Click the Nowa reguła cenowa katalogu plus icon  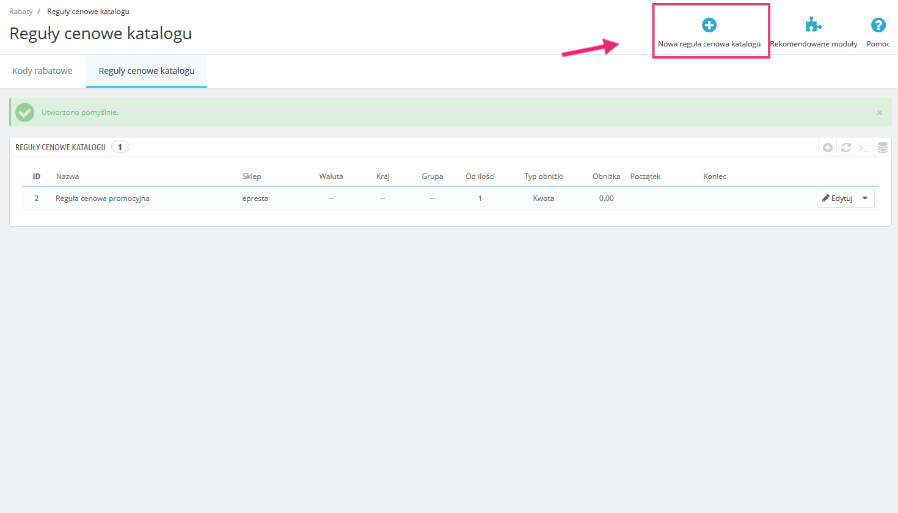709,26
